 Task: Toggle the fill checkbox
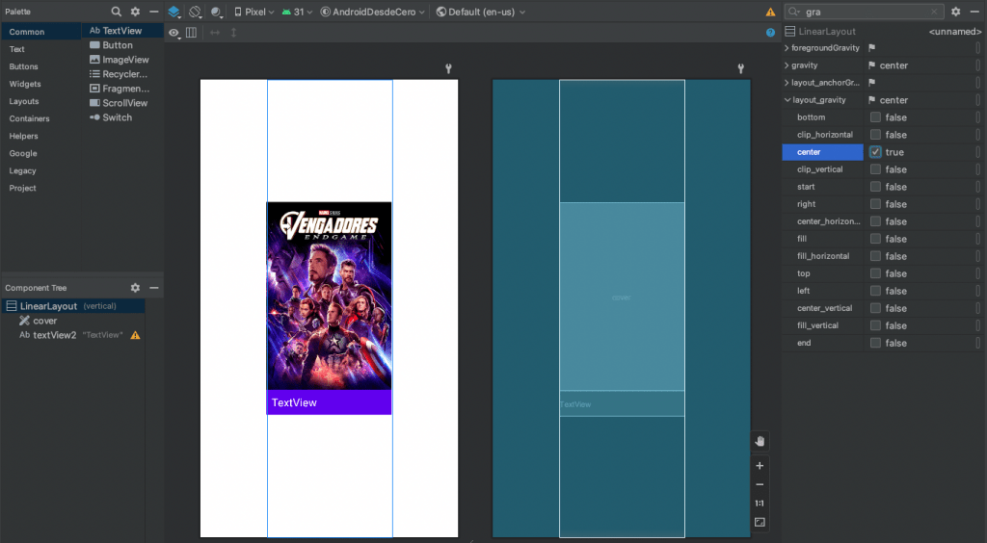click(x=875, y=239)
